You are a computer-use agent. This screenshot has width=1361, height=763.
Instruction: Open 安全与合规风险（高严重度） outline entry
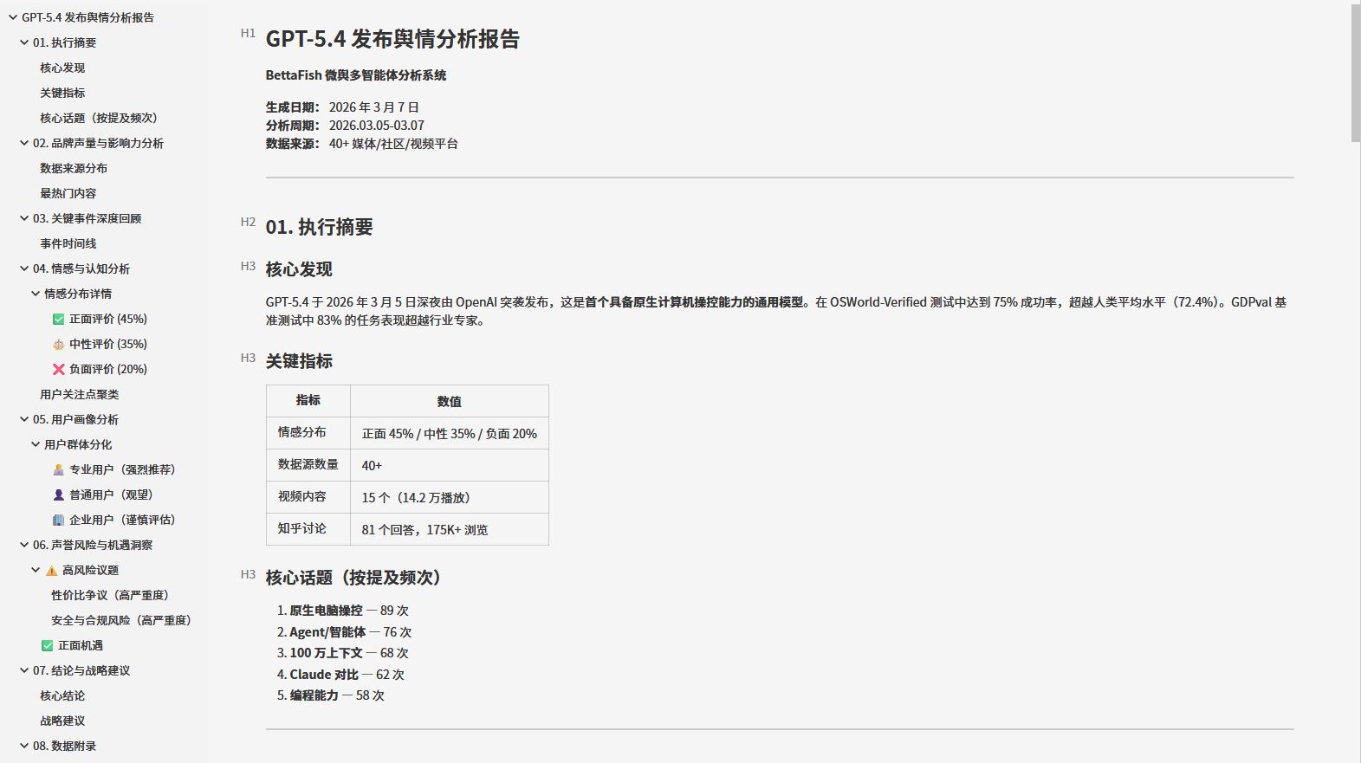pos(121,620)
